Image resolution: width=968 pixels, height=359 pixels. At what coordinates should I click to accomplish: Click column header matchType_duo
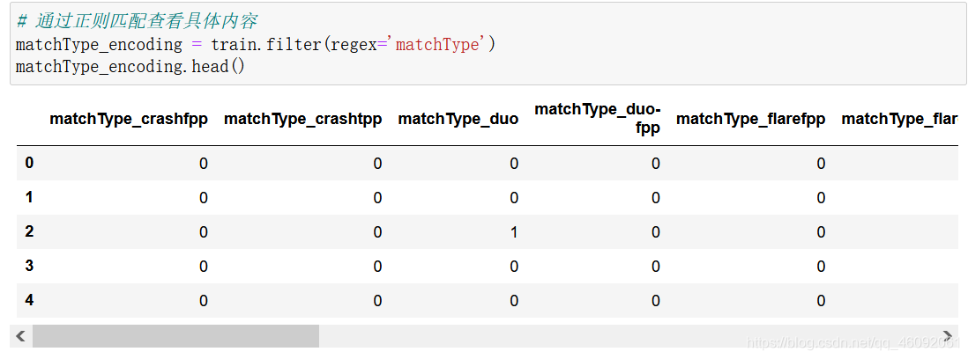coord(458,119)
